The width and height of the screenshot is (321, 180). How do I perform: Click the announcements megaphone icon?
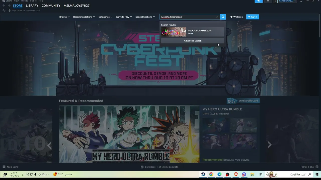click(x=259, y=1)
